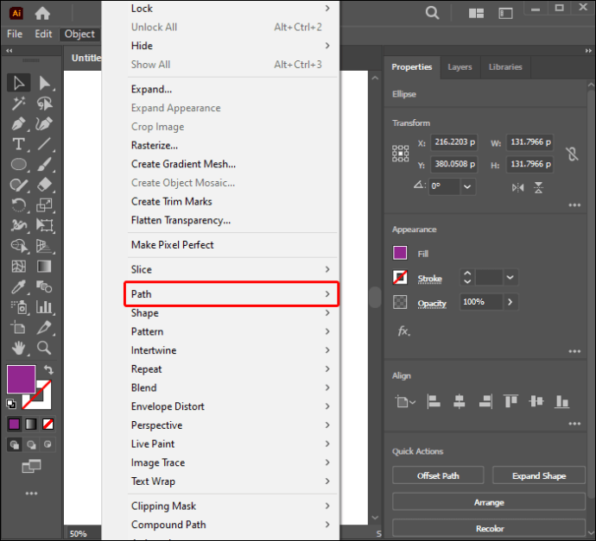Show more Align options

(x=574, y=424)
